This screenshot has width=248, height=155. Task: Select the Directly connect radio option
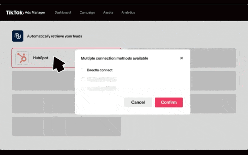point(83,70)
